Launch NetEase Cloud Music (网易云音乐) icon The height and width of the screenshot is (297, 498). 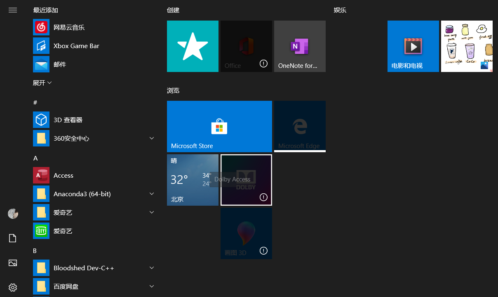point(41,28)
